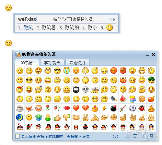Click 按分号打开表情输入器 link
The height and width of the screenshot is (145, 162).
pyautogui.click(x=73, y=19)
